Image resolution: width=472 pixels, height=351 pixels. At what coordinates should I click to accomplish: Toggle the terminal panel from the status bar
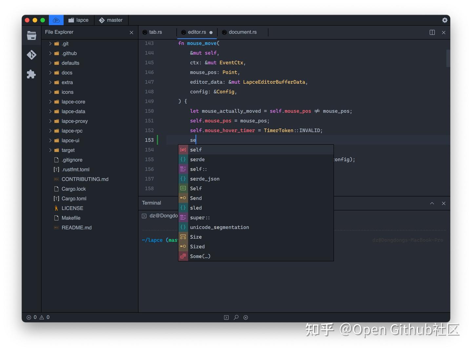click(226, 317)
